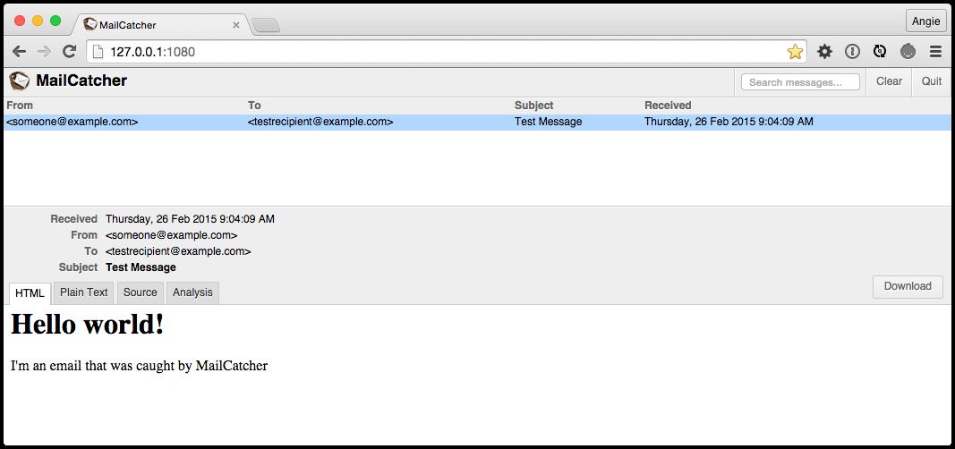Click the circular sync arrows extension icon
The height and width of the screenshot is (449, 955).
tap(880, 52)
